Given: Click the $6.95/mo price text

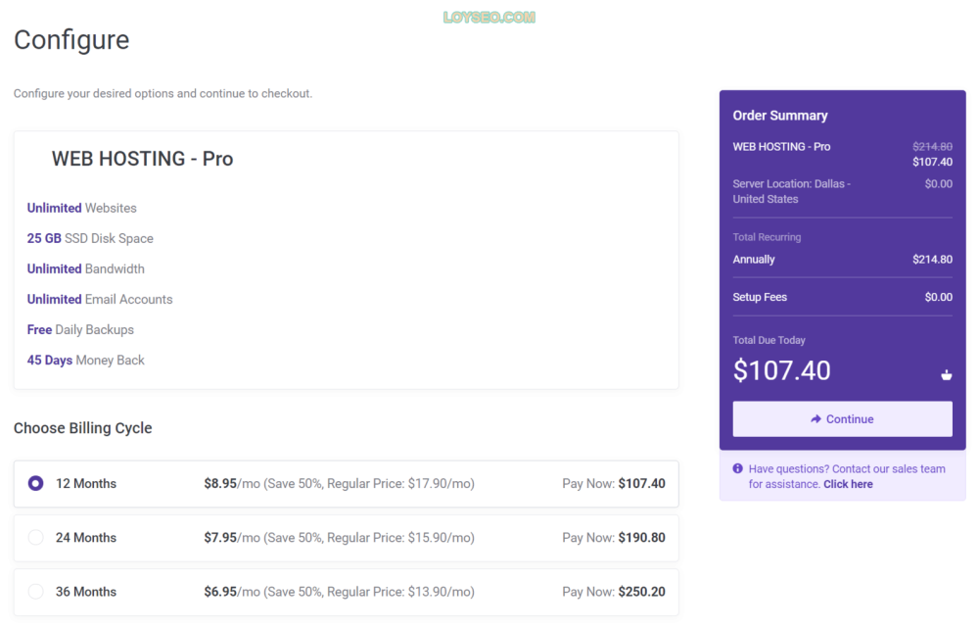Looking at the screenshot, I should (x=232, y=591).
